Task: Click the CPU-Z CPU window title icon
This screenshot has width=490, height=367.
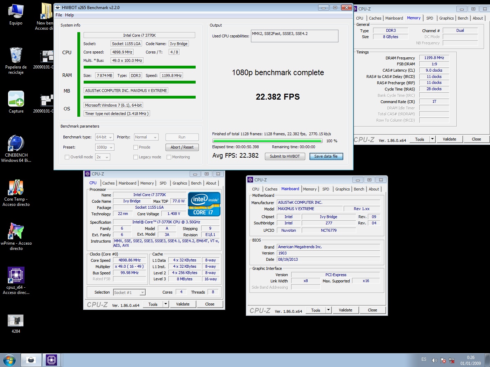Action: point(87,174)
